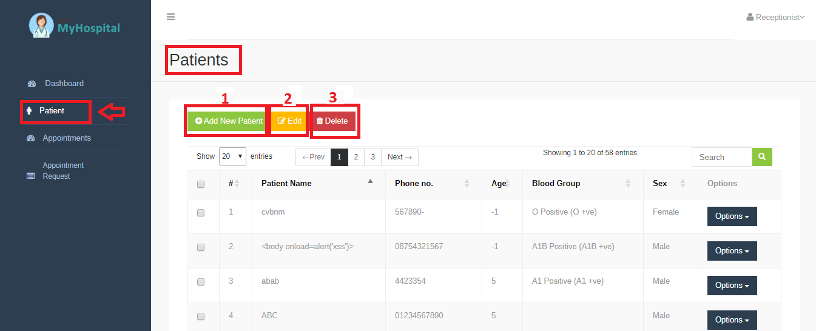Select the checkbox for patient ABC
The image size is (816, 331).
201,316
